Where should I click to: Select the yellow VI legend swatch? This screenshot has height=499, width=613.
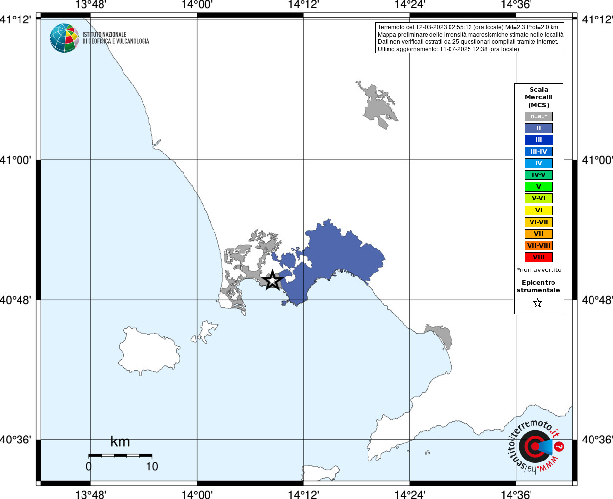[539, 211]
